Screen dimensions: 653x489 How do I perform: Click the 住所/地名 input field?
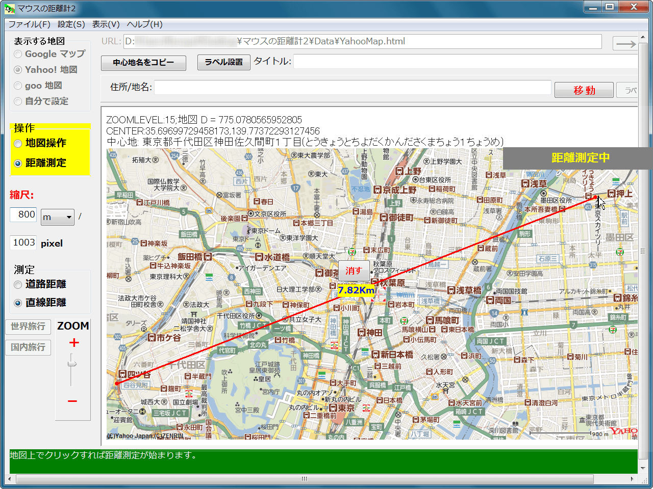(353, 88)
